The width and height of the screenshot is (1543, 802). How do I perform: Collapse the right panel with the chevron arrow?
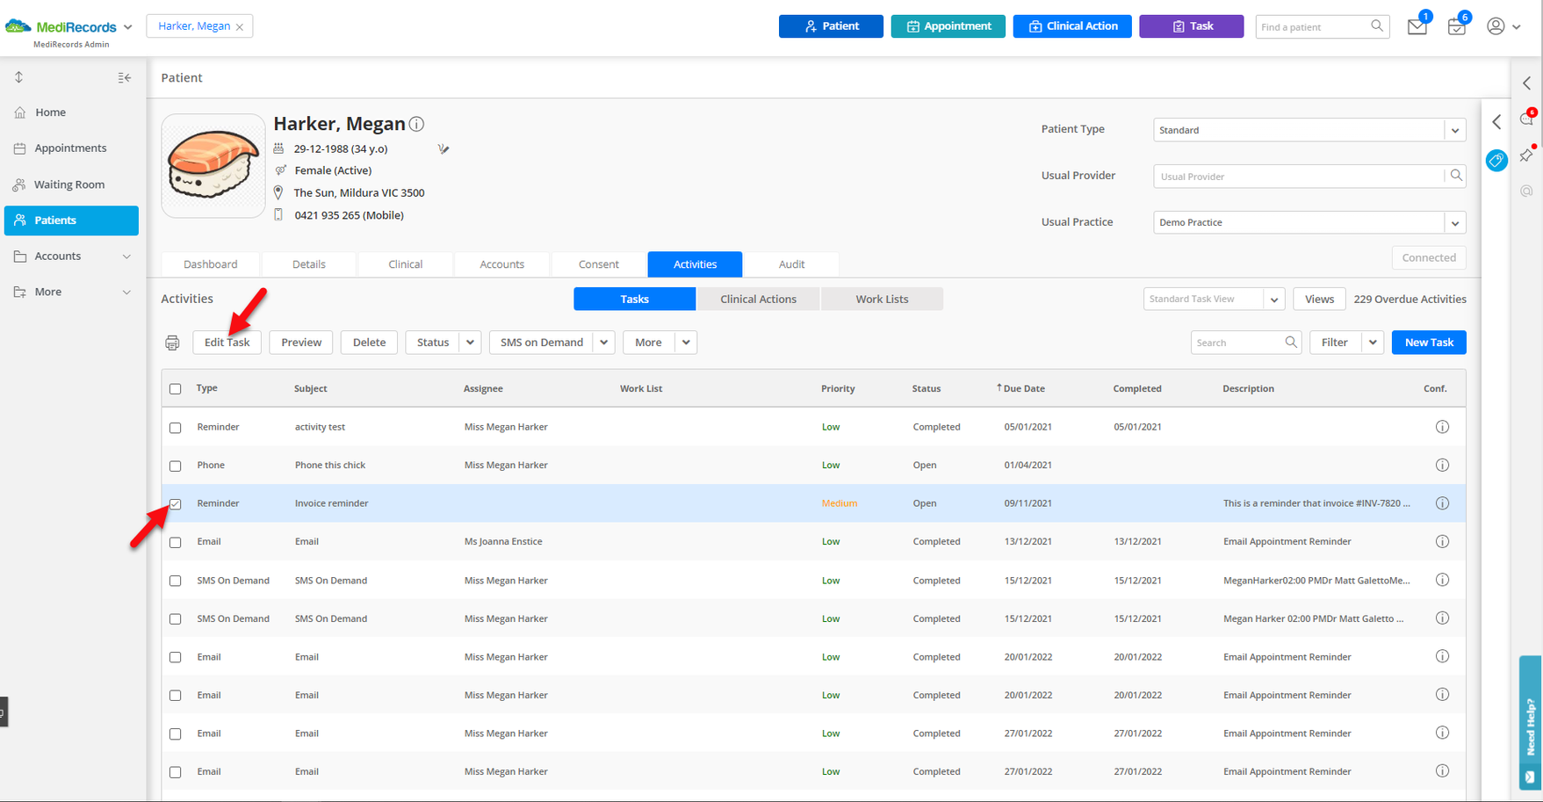click(x=1496, y=122)
